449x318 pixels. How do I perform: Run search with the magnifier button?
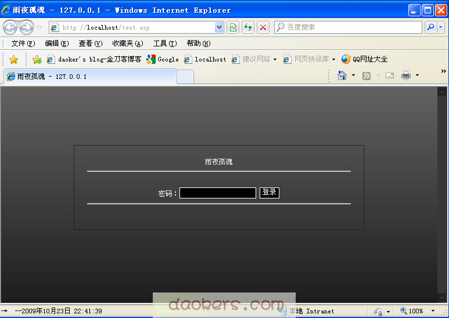430,27
